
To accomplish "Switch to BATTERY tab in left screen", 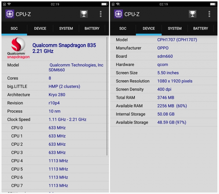I will [92, 29].
